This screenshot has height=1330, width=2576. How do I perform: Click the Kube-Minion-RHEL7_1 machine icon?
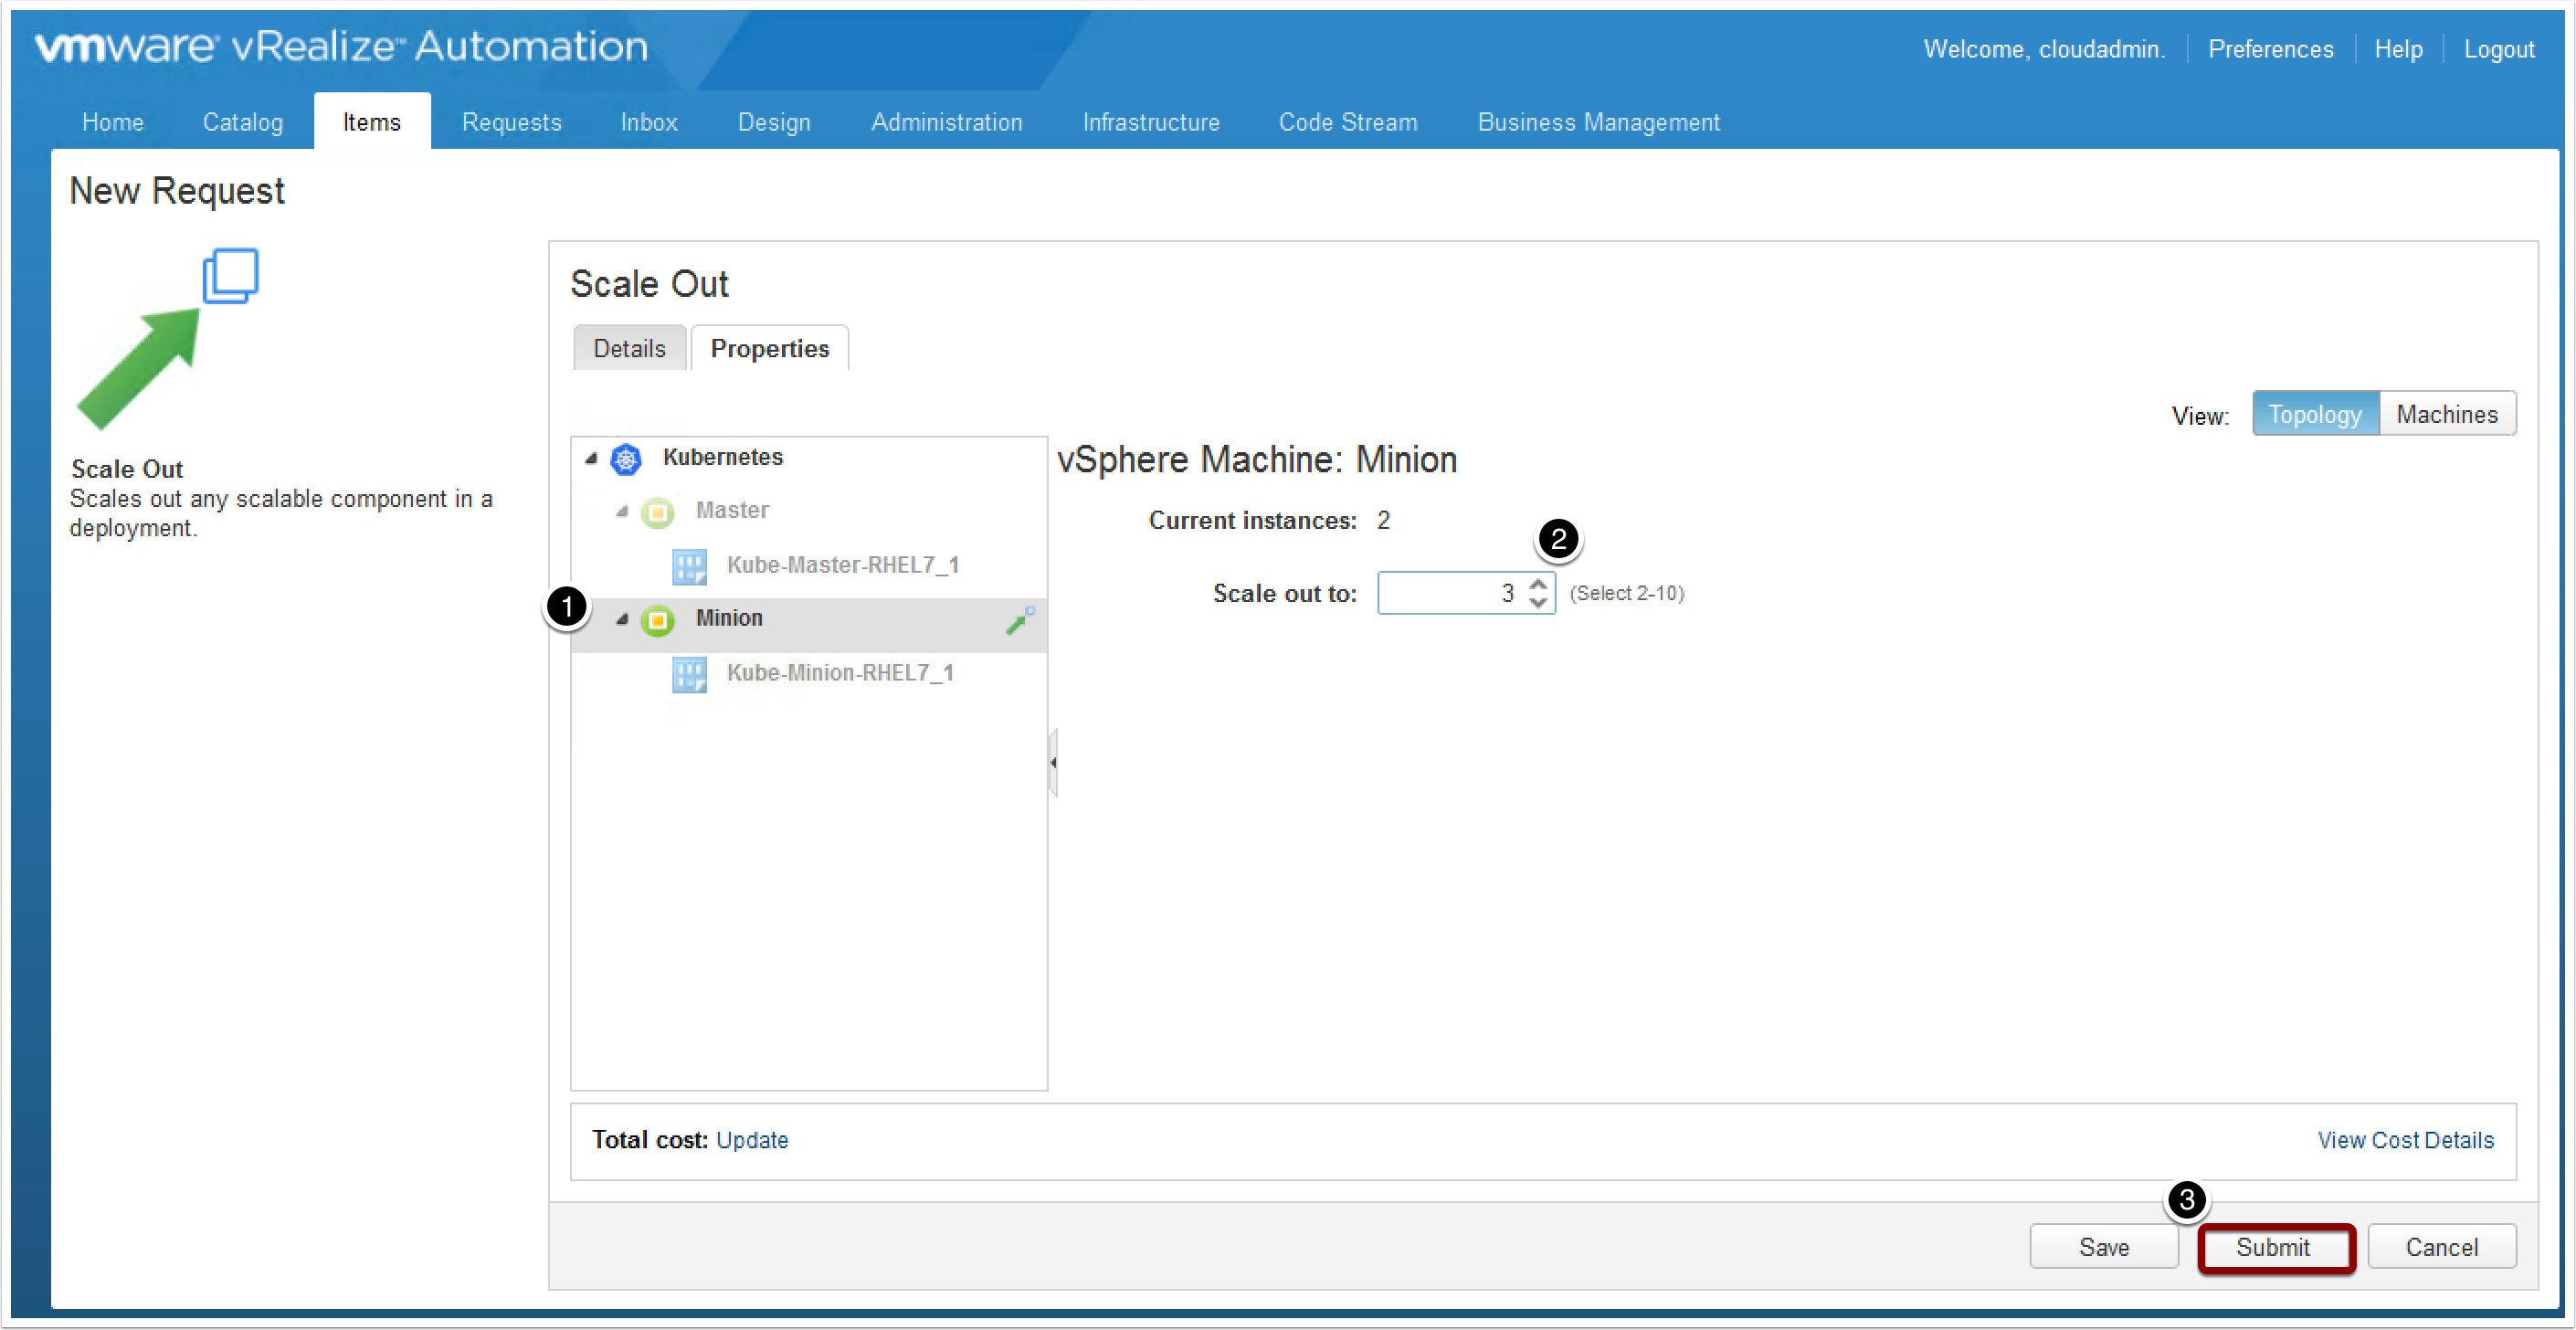(x=689, y=674)
